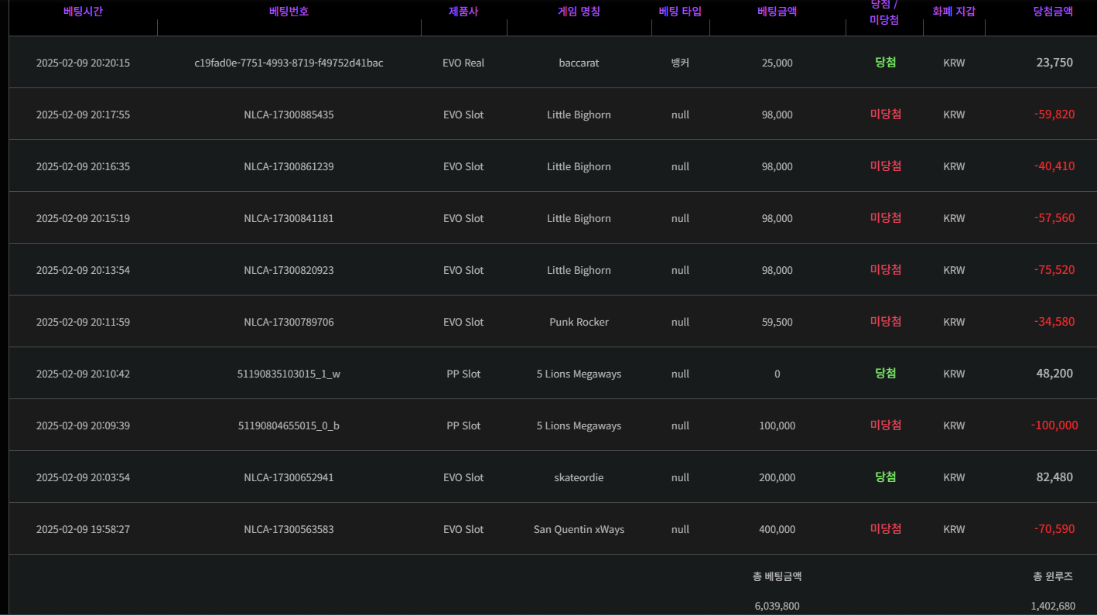This screenshot has width=1097, height=615.
Task: Select the 제품사 column header
Action: pos(463,12)
